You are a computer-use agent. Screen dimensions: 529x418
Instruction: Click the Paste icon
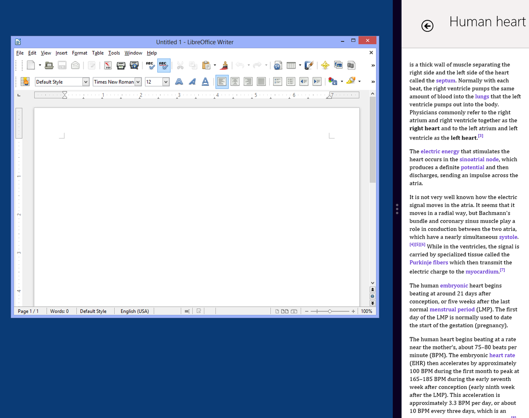point(206,65)
